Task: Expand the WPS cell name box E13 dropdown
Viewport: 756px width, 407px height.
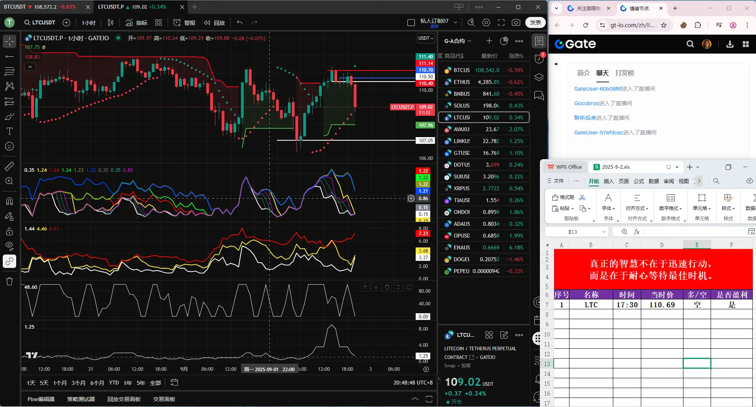Action: click(604, 232)
